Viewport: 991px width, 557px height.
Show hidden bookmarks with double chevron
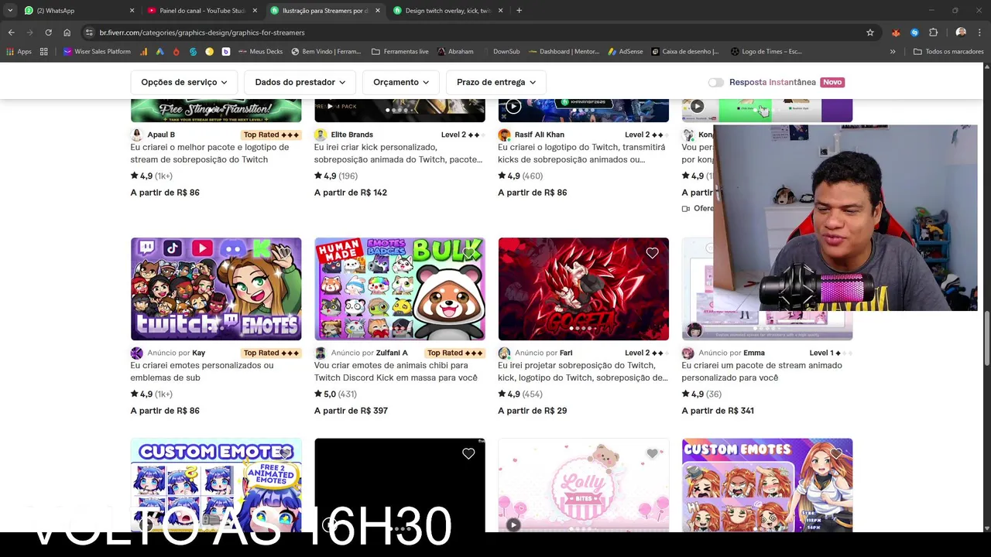click(893, 52)
